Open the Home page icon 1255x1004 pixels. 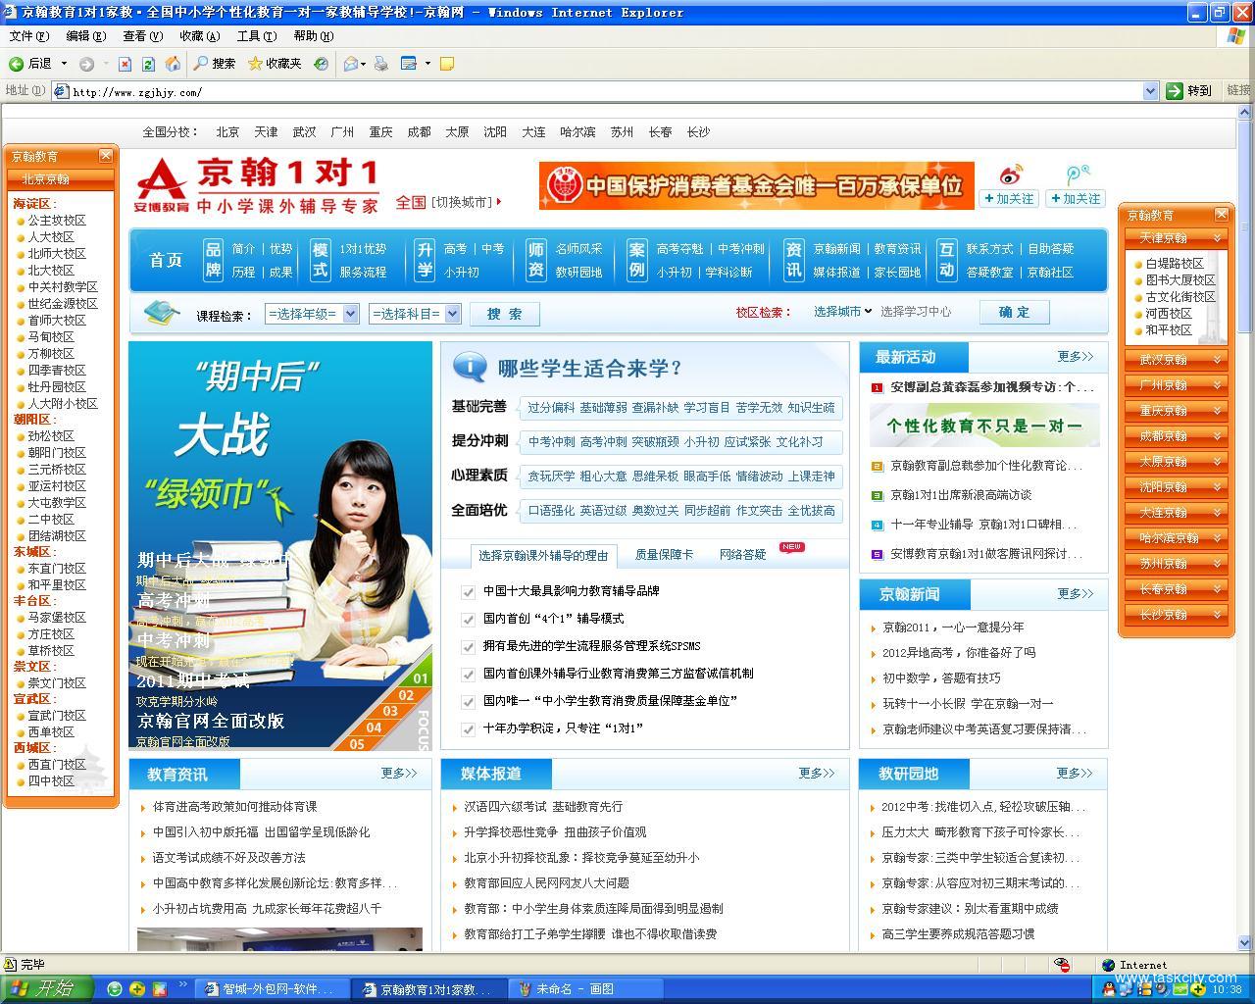pyautogui.click(x=173, y=64)
